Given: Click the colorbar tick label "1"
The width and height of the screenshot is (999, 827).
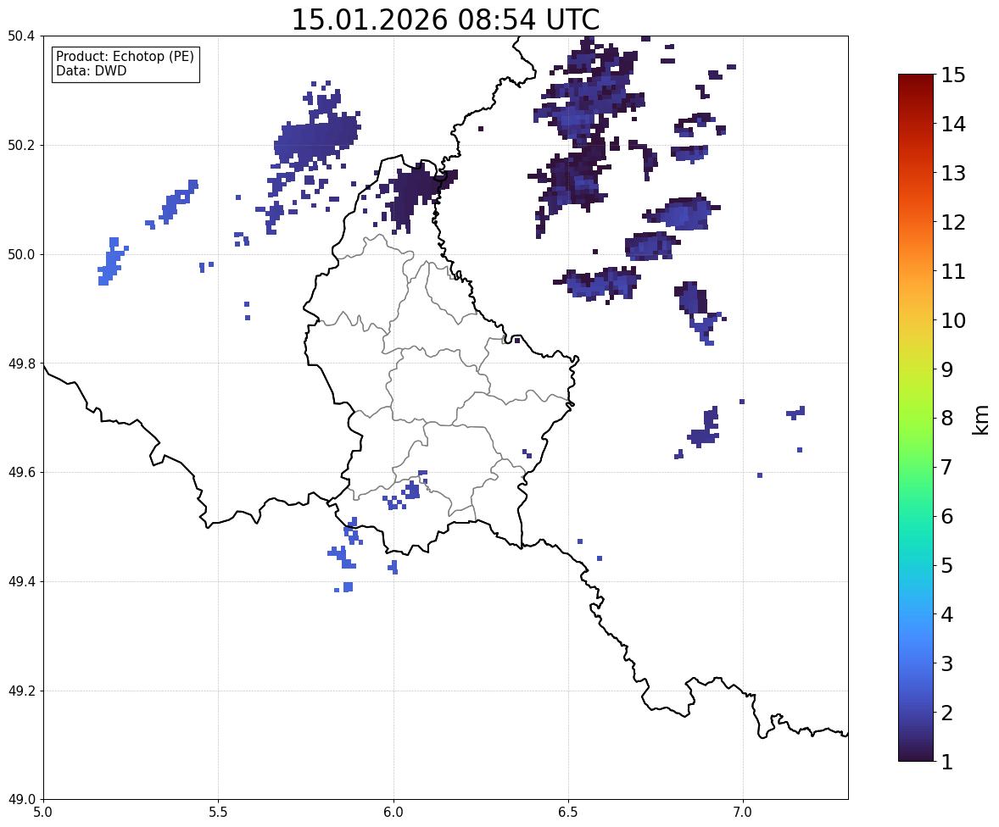Looking at the screenshot, I should point(947,762).
